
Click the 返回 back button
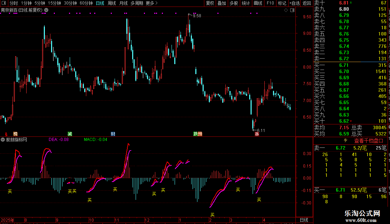307,3
